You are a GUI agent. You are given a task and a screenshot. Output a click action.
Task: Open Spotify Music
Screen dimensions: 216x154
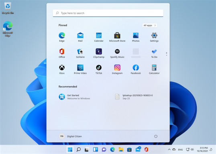click(117, 53)
